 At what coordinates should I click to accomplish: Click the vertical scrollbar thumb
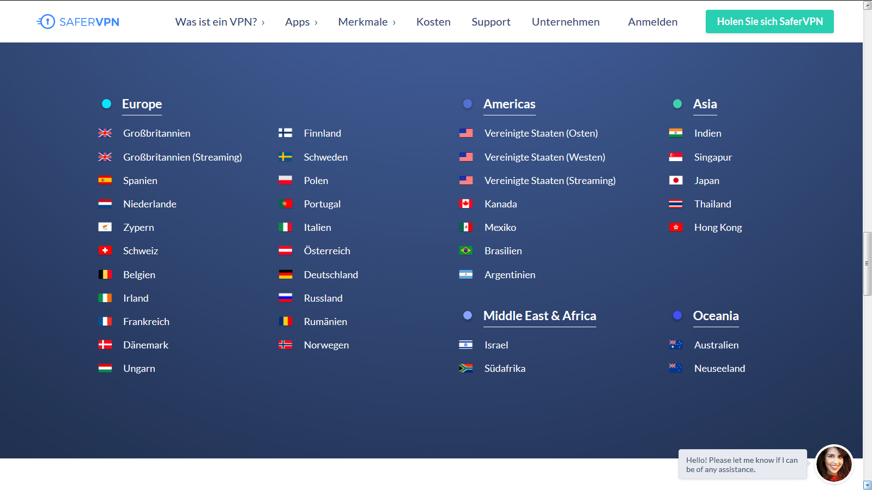[868, 264]
